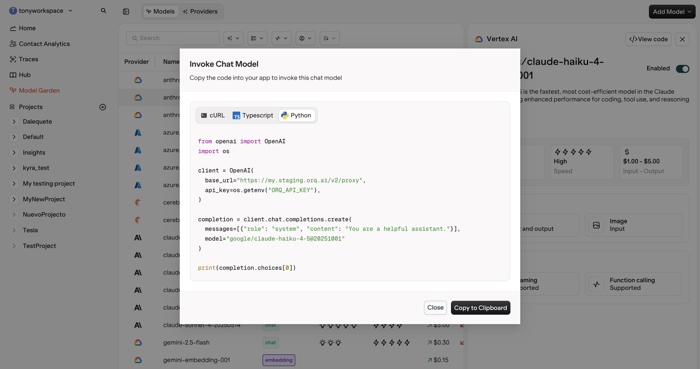Screen dimensions: 700x369
Task: Disable the Enabled toggle for claude-haiku
Action: pyautogui.click(x=682, y=69)
